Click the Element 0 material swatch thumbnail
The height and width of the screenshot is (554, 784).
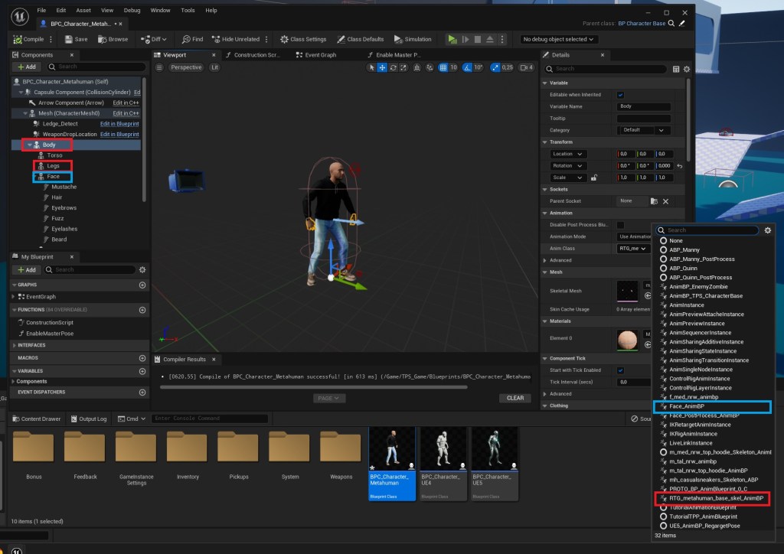click(x=627, y=341)
